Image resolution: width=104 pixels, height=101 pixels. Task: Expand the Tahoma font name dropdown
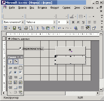click(54, 22)
